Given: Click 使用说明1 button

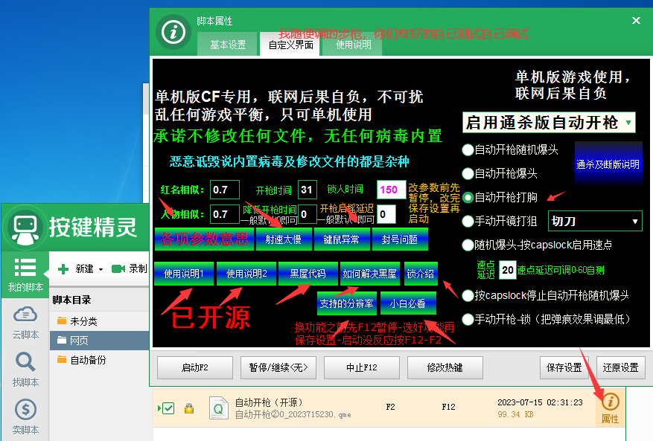Looking at the screenshot, I should point(184,274).
